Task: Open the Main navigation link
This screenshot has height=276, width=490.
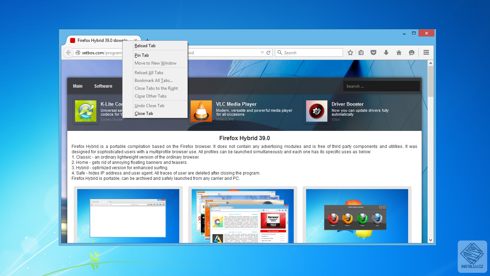Action: 78,86
